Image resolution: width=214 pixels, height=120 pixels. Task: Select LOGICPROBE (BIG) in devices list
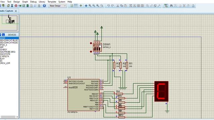tap(8, 52)
